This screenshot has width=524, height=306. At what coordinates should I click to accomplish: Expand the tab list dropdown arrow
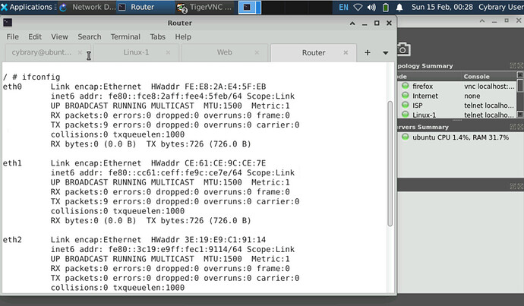point(385,53)
